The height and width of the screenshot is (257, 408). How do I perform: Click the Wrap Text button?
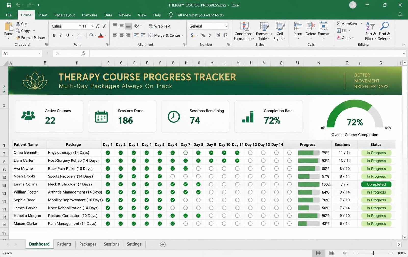tap(160, 26)
